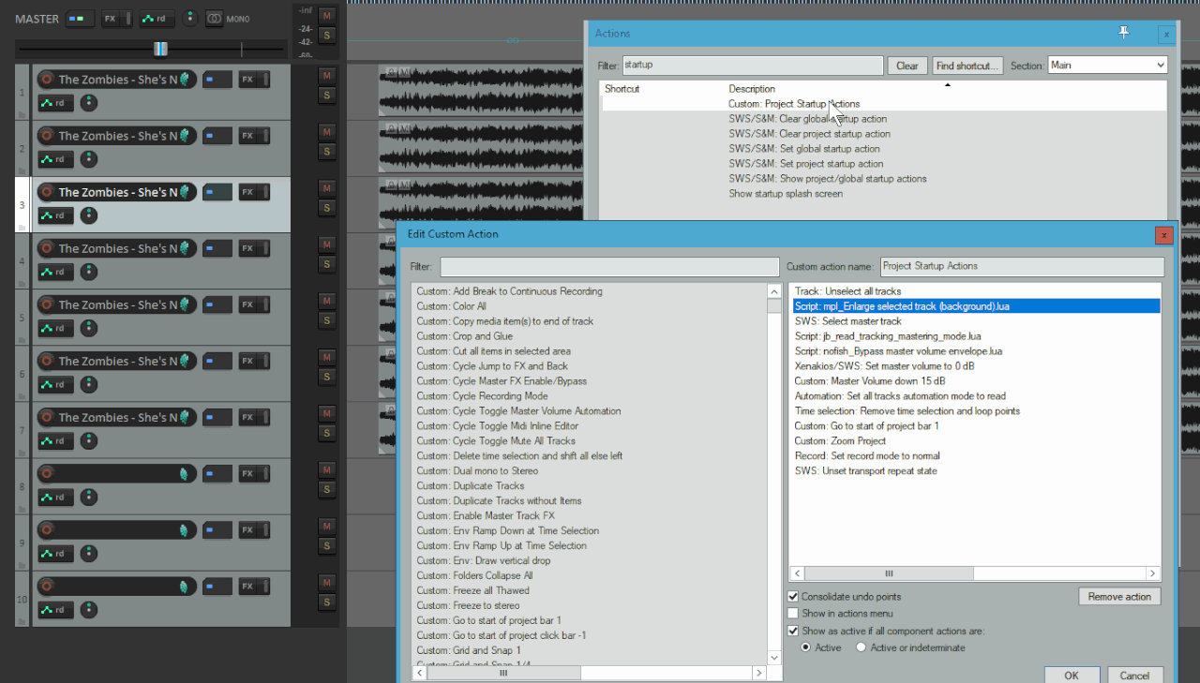Click Edit Custom Action filter field
This screenshot has height=683, width=1200.
(x=609, y=267)
